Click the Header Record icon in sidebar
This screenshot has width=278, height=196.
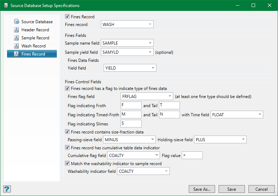[x=16, y=30]
